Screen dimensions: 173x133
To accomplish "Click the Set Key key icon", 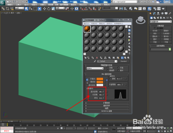I will [x=114, y=130].
